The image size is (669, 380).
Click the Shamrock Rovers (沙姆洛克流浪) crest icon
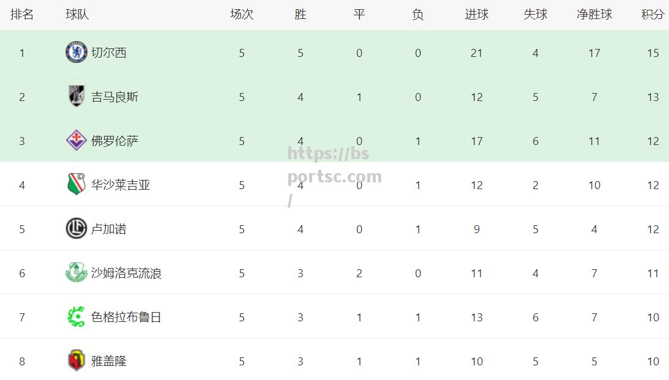pos(77,272)
